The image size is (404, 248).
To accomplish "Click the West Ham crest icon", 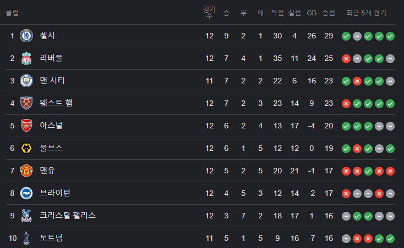I will (26, 103).
